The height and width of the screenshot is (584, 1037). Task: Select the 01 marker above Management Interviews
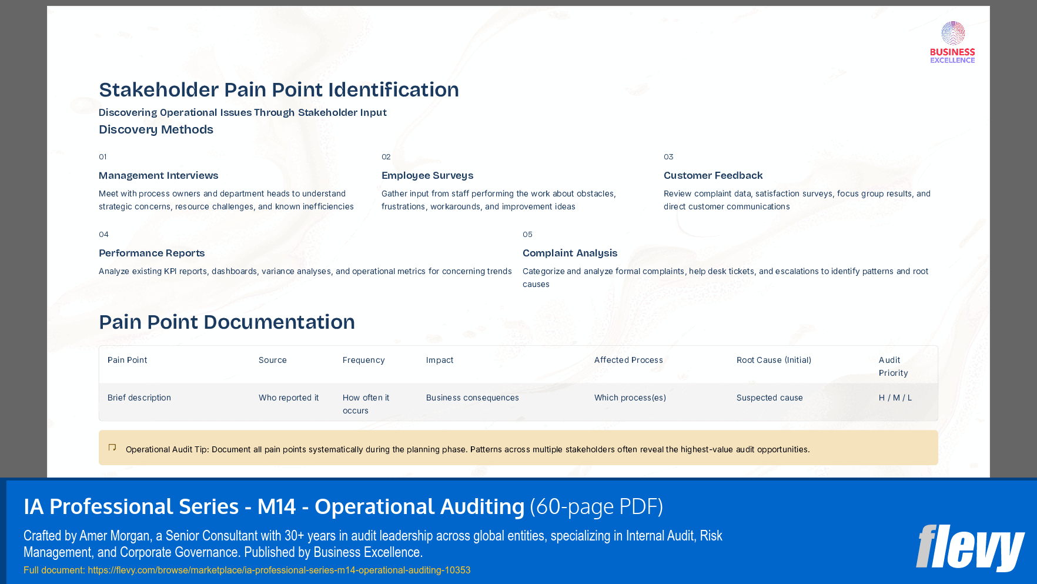click(x=103, y=157)
